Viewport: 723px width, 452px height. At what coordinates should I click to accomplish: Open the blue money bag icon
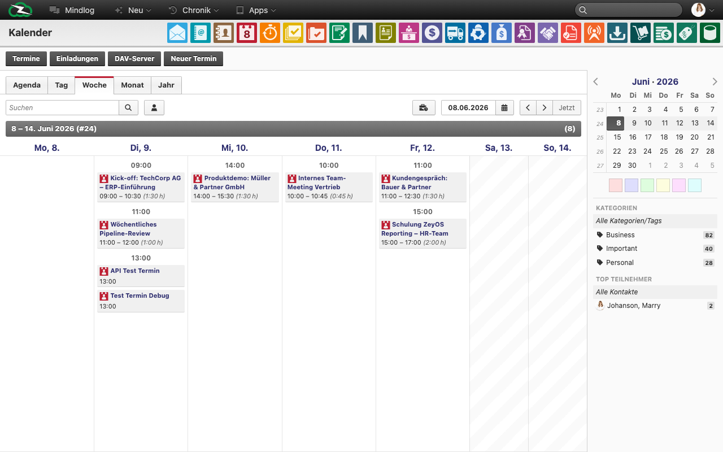point(502,33)
